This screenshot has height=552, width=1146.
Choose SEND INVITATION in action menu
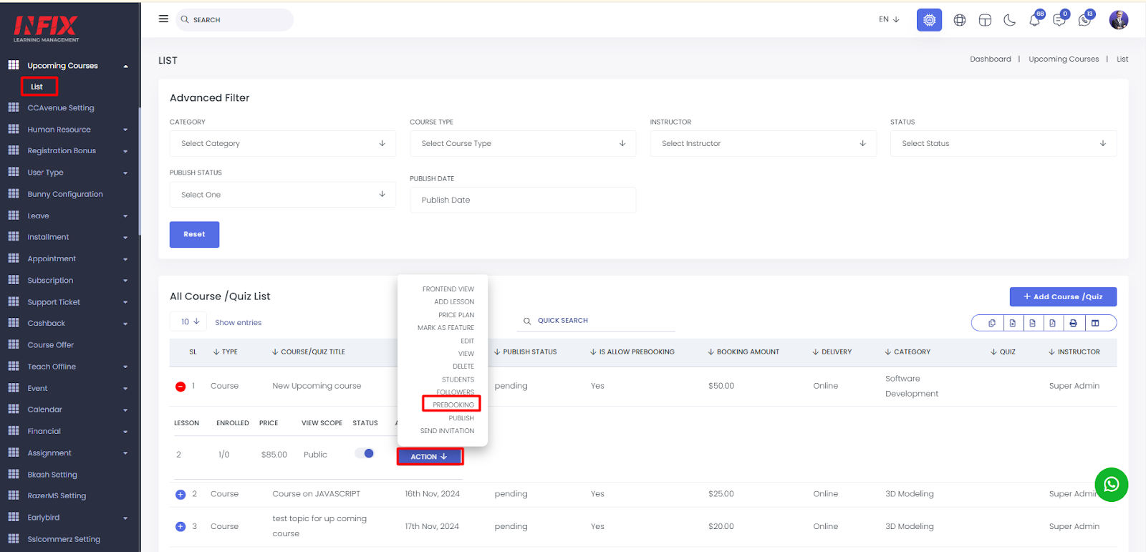[x=447, y=431]
